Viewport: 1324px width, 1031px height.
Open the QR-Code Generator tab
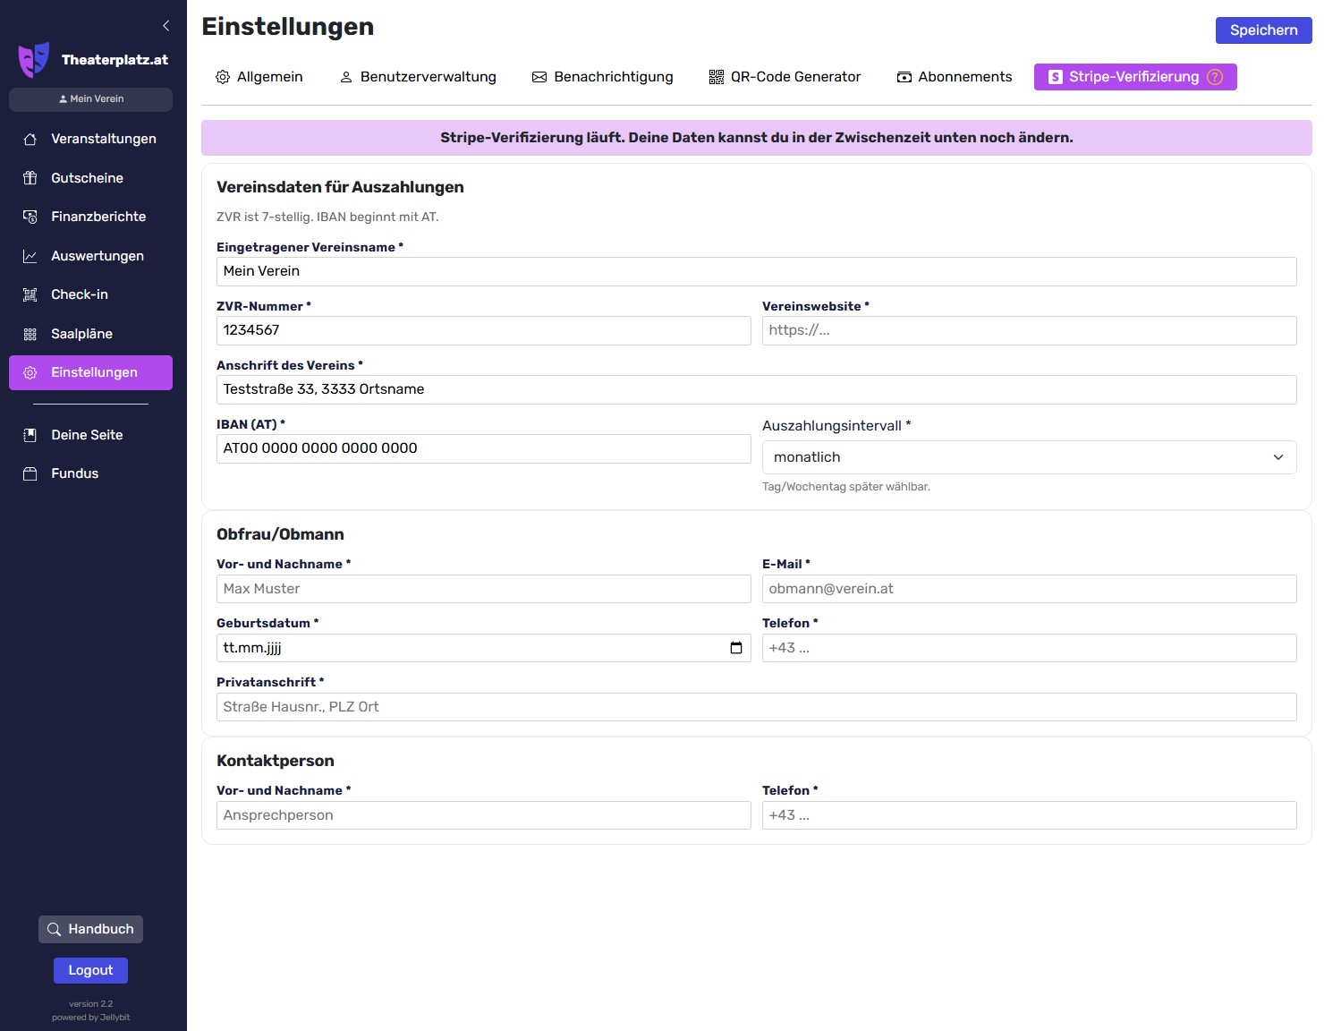pos(785,77)
